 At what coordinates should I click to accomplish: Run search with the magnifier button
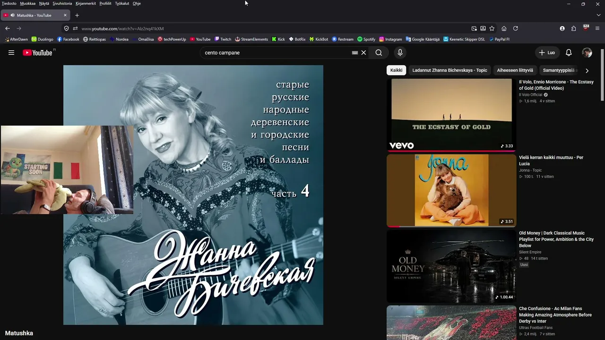(379, 53)
